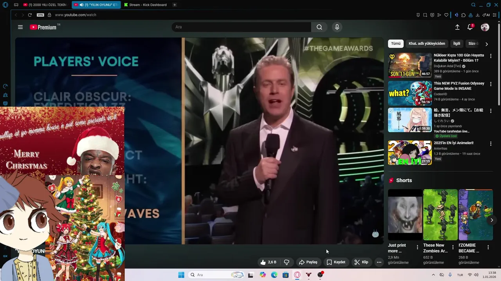The height and width of the screenshot is (281, 501).
Task: Click the browser tab search magnifier
Action: coord(473,5)
